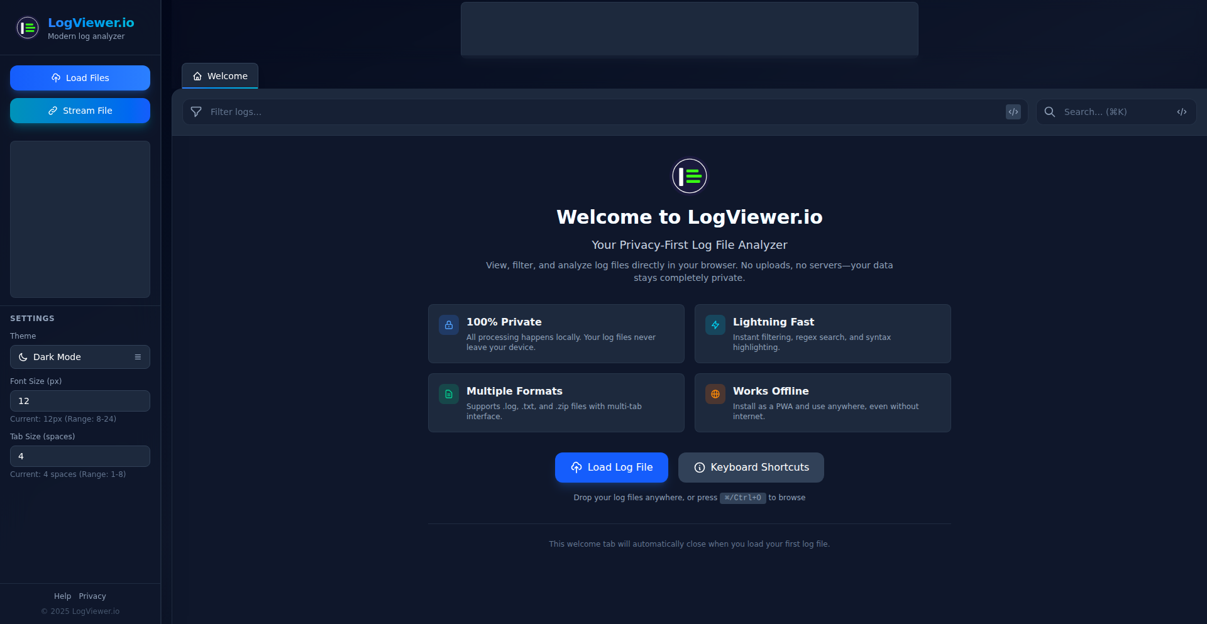Toggle Dark Mode theme setting
The image size is (1207, 624).
point(80,356)
